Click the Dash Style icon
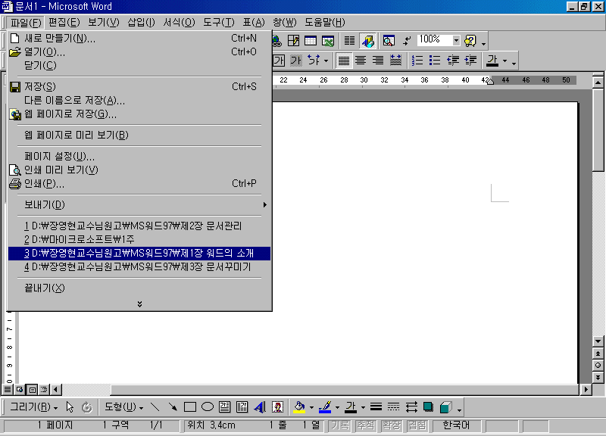This screenshot has height=436, width=606. [x=393, y=407]
